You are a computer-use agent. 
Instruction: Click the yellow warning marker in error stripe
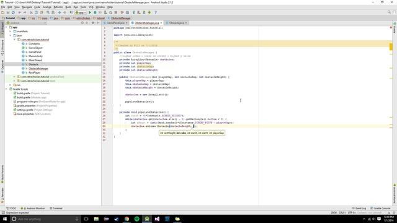391,46
